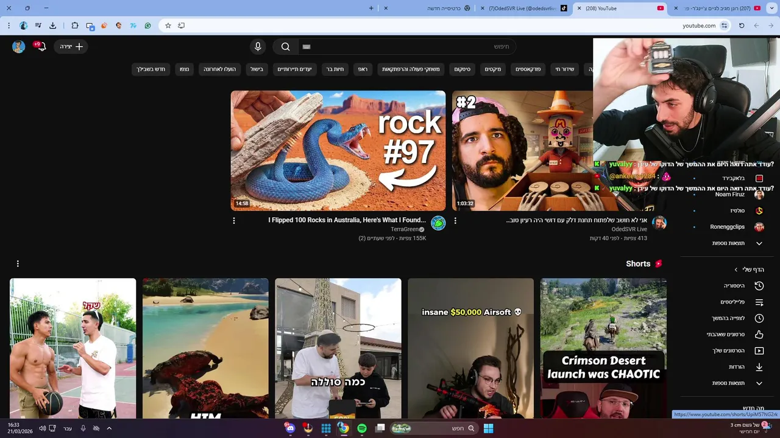Open options menu for OdedSVR Live video

tap(455, 221)
